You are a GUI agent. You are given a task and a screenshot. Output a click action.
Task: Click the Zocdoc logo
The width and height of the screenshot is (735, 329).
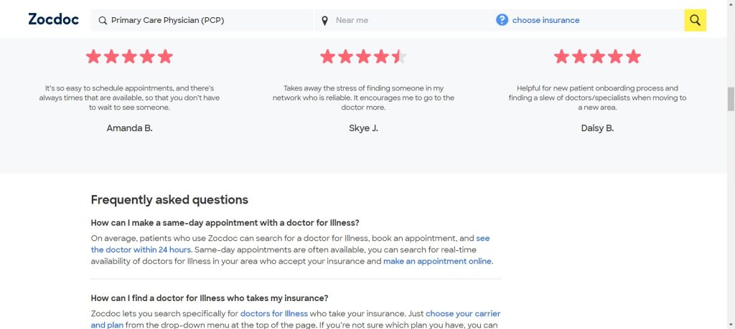pos(52,19)
